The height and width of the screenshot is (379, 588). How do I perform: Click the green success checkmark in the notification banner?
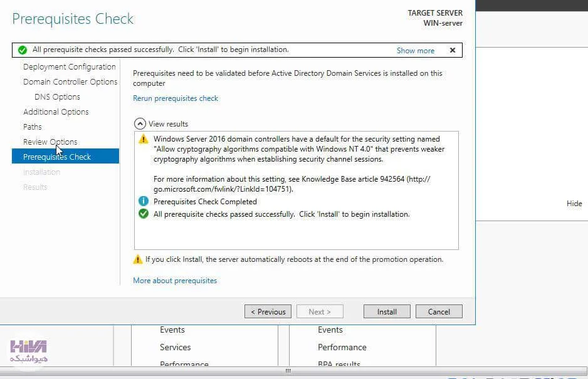coord(23,50)
